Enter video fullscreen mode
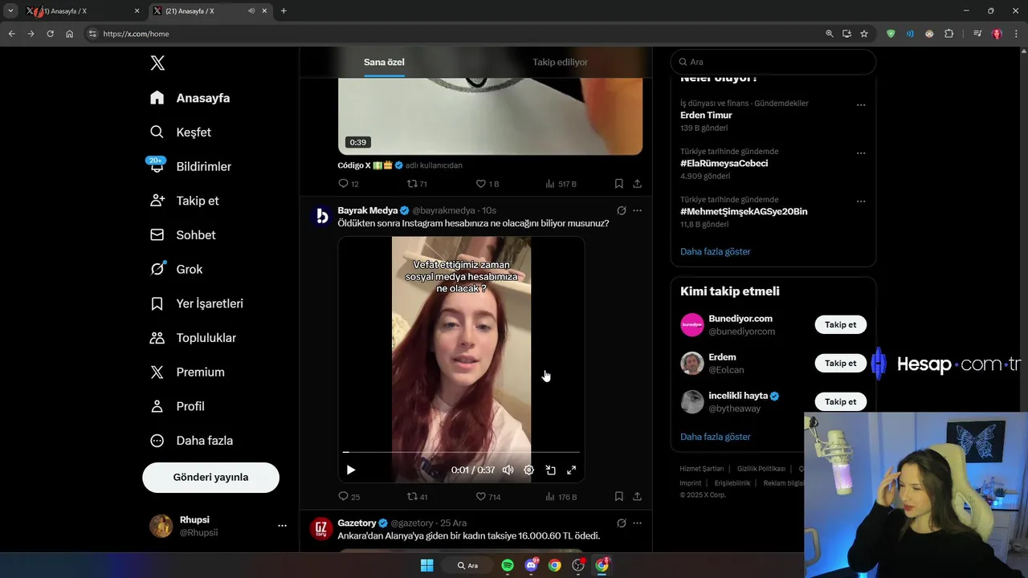 572,470
